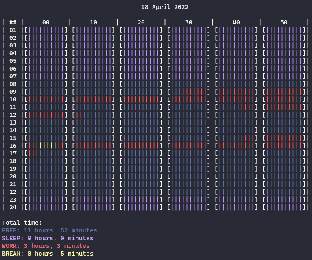Click hour row label "05"
The width and height of the screenshot is (312, 260).
pyautogui.click(x=13, y=61)
